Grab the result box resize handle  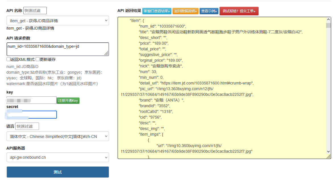pos(329,156)
